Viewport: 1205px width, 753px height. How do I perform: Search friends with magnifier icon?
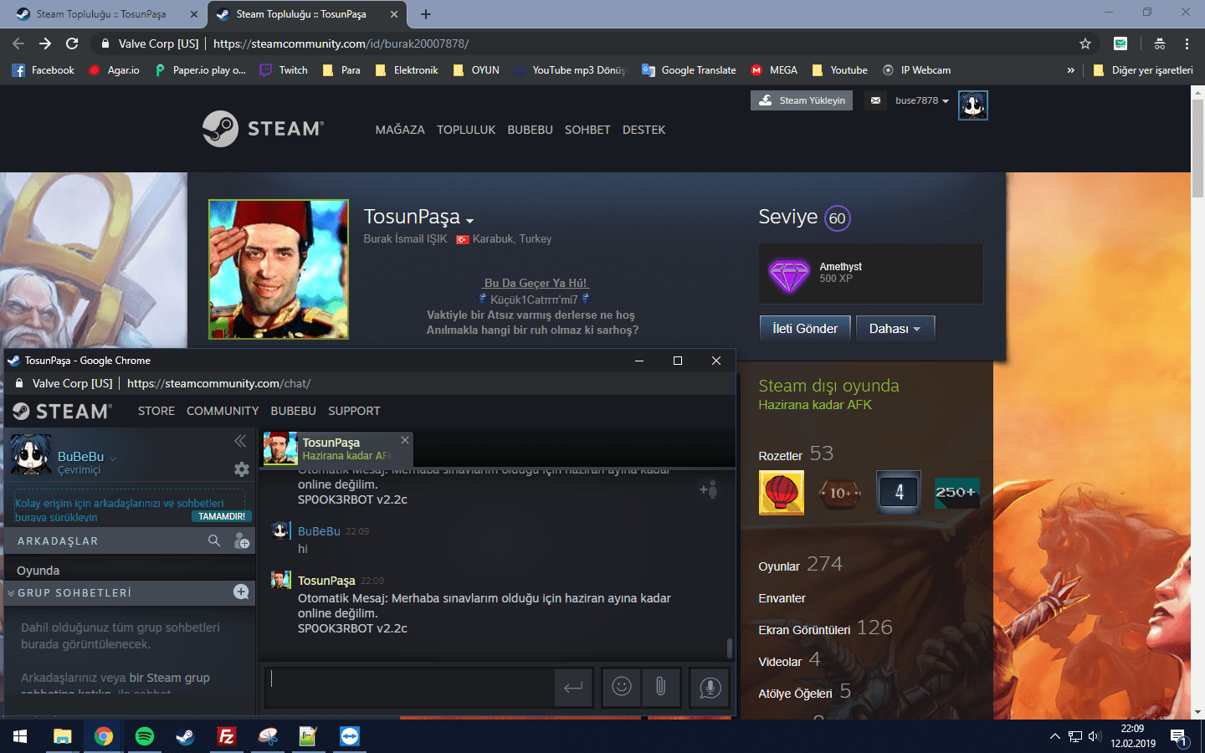pyautogui.click(x=214, y=540)
